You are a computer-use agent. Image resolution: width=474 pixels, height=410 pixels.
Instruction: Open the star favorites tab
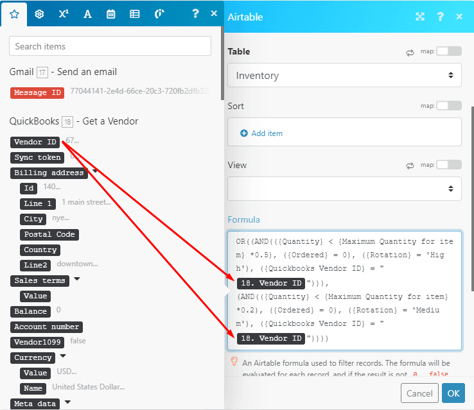coord(14,14)
